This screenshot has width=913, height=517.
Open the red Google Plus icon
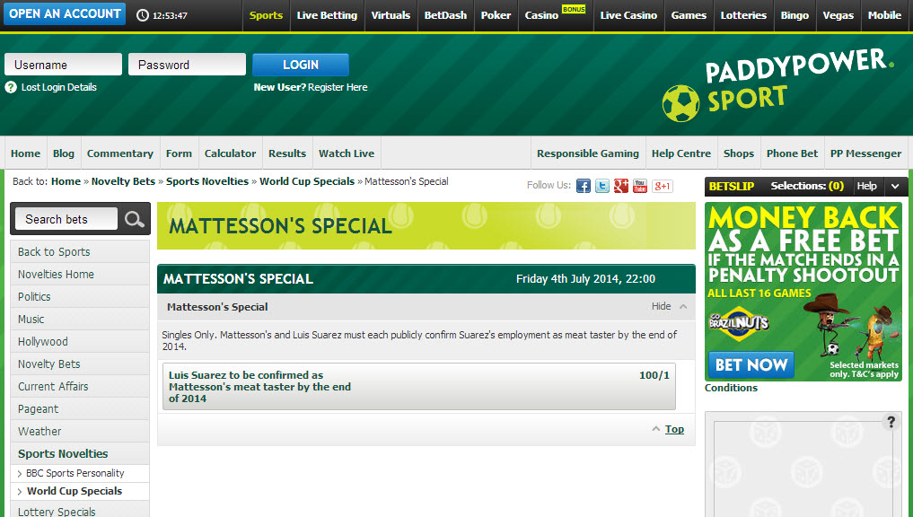pyautogui.click(x=620, y=186)
